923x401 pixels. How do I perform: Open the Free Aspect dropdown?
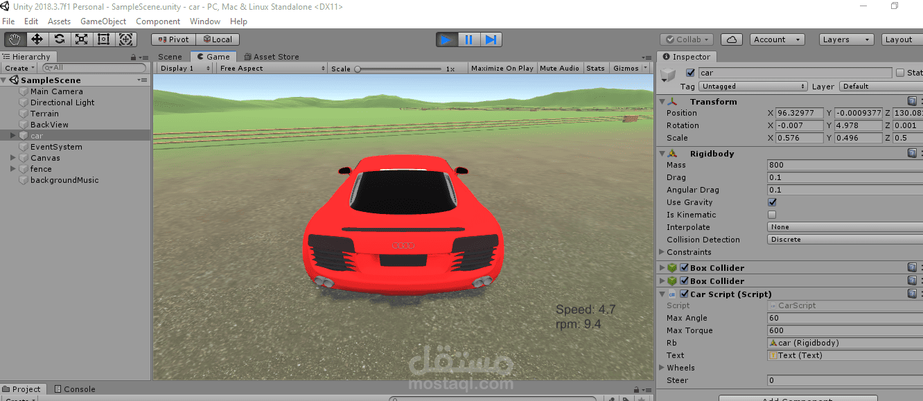(x=272, y=69)
